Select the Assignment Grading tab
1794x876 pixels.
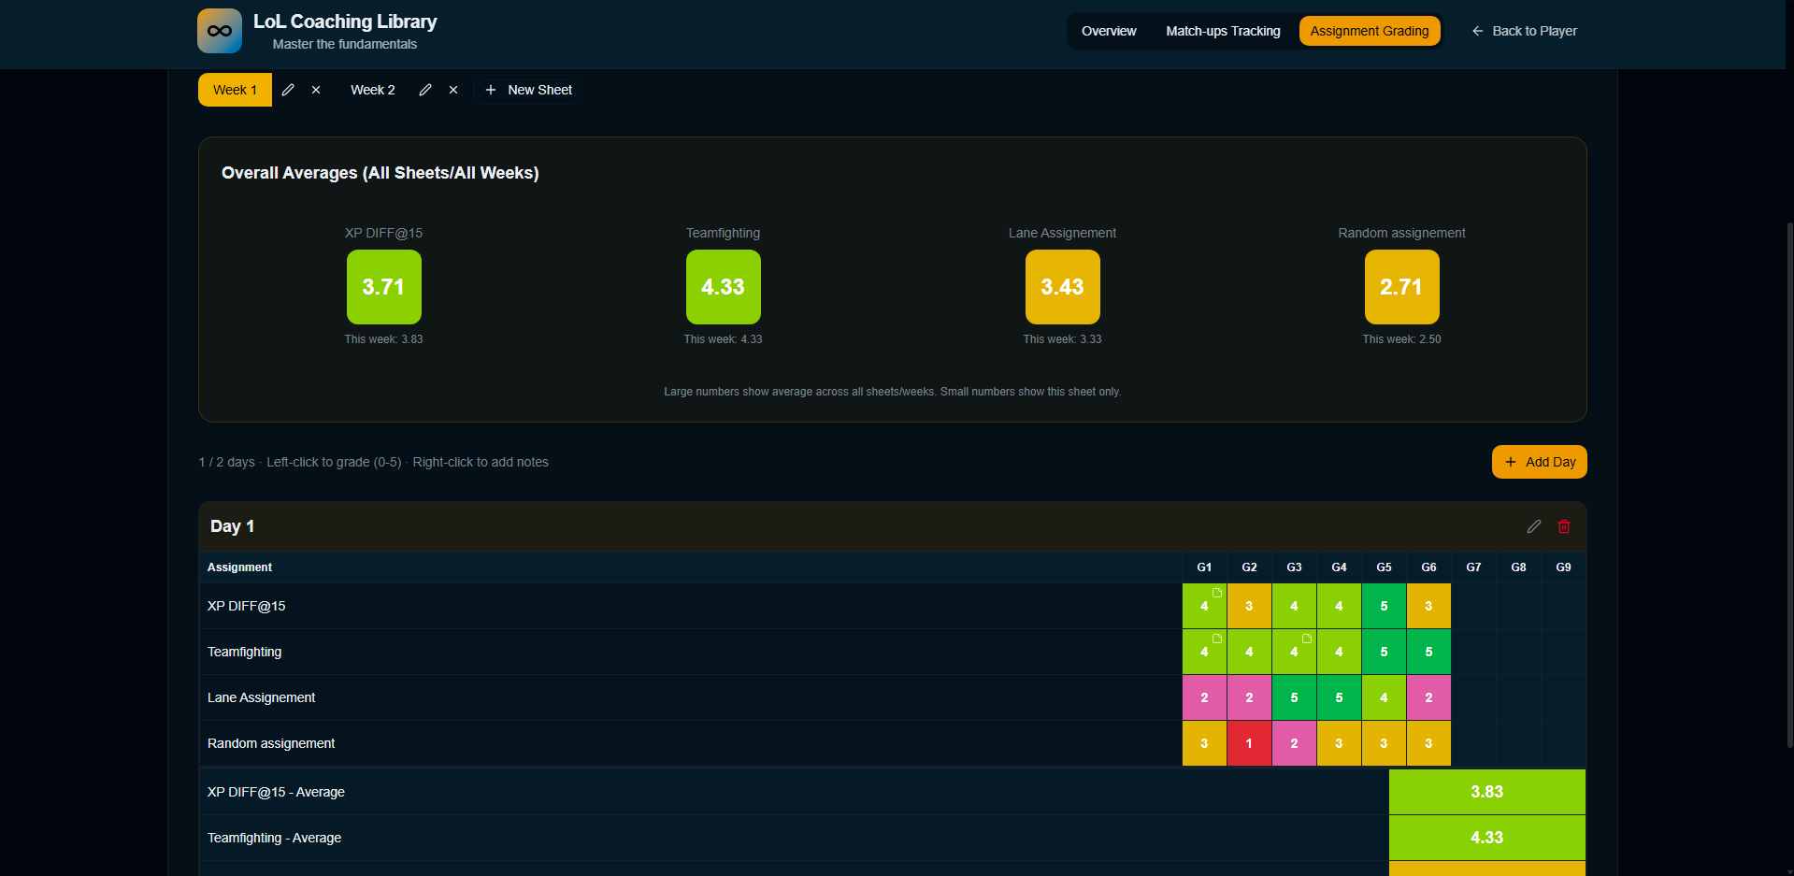[1369, 31]
